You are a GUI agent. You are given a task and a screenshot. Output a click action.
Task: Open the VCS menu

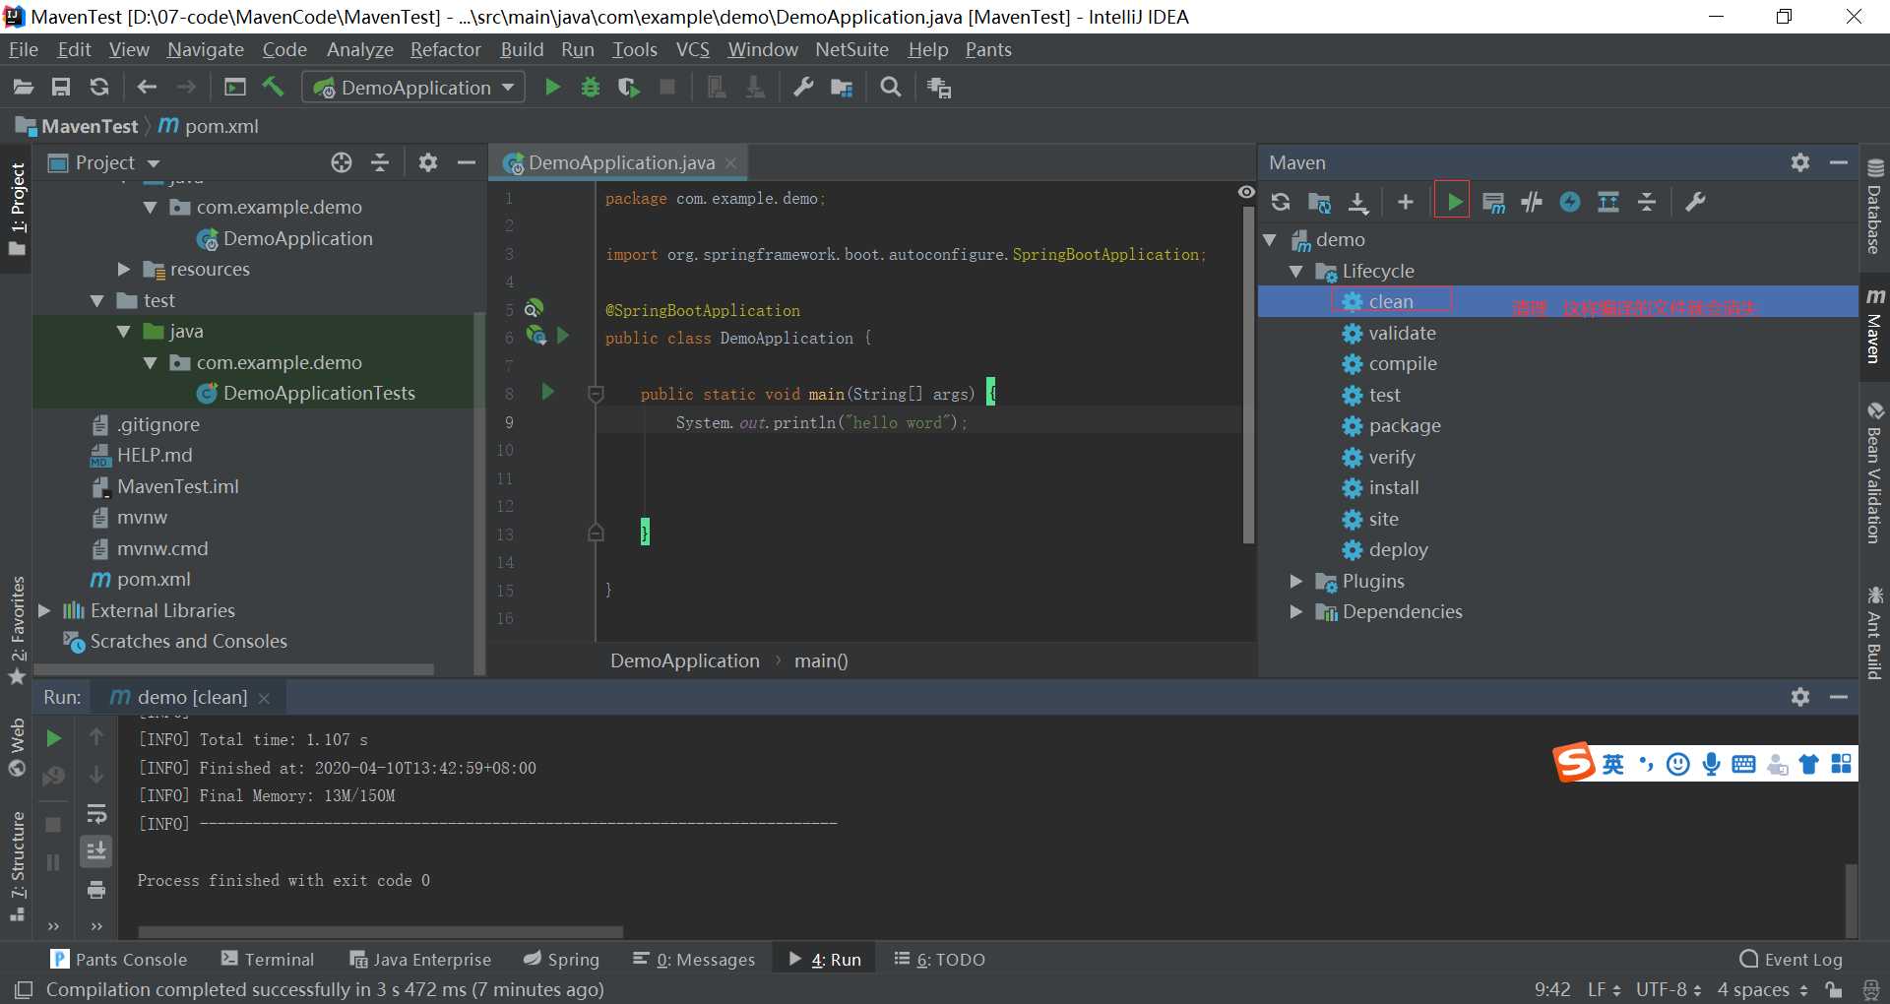[x=692, y=49]
